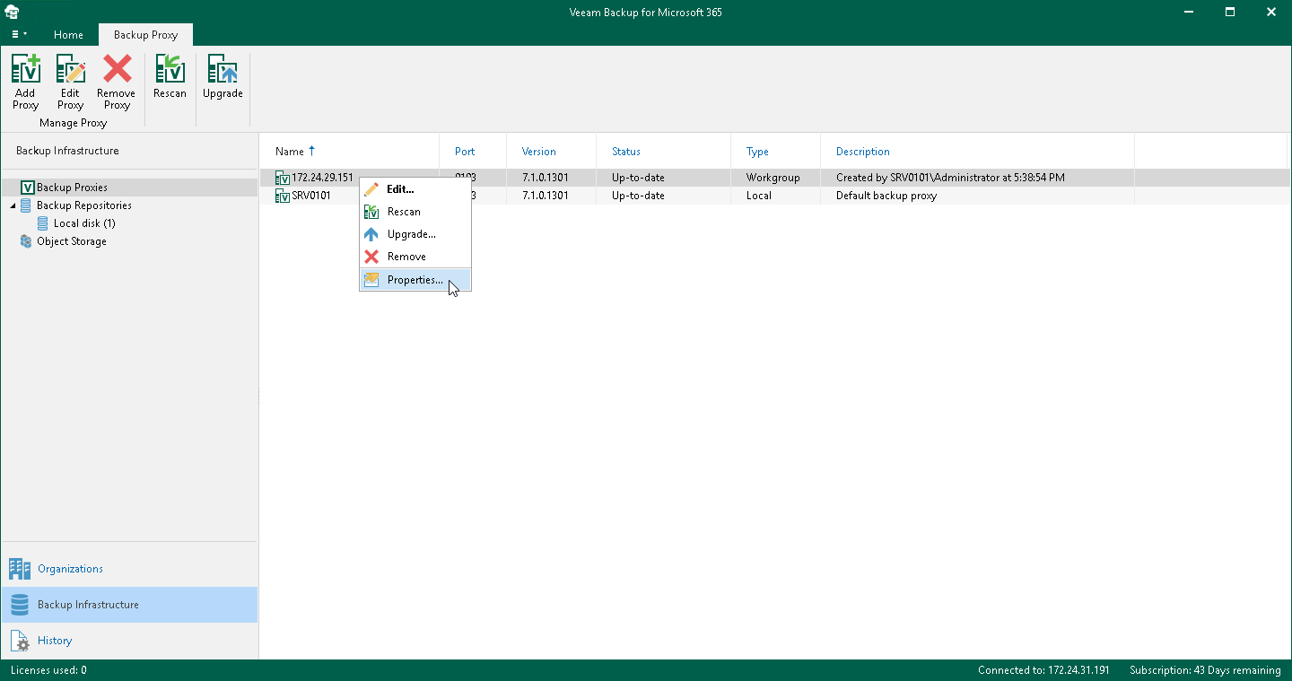Maximize the Veeam Backup window
This screenshot has width=1292, height=681.
[1230, 13]
